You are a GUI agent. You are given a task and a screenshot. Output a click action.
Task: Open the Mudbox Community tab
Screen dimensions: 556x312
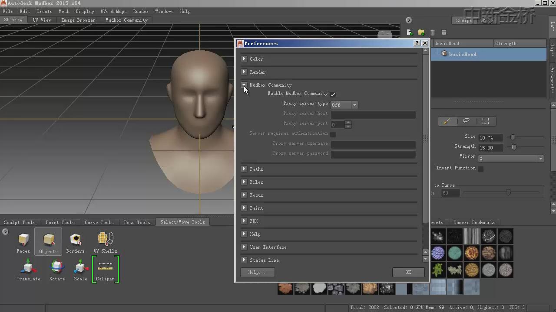126,20
